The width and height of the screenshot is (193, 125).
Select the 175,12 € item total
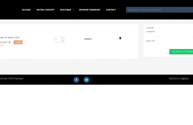click(88, 39)
